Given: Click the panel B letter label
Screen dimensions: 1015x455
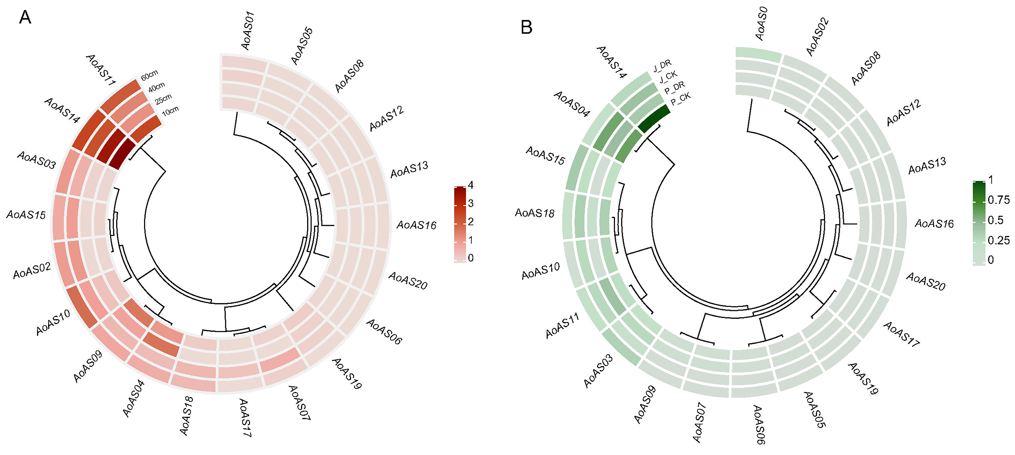Looking at the screenshot, I should point(526,27).
